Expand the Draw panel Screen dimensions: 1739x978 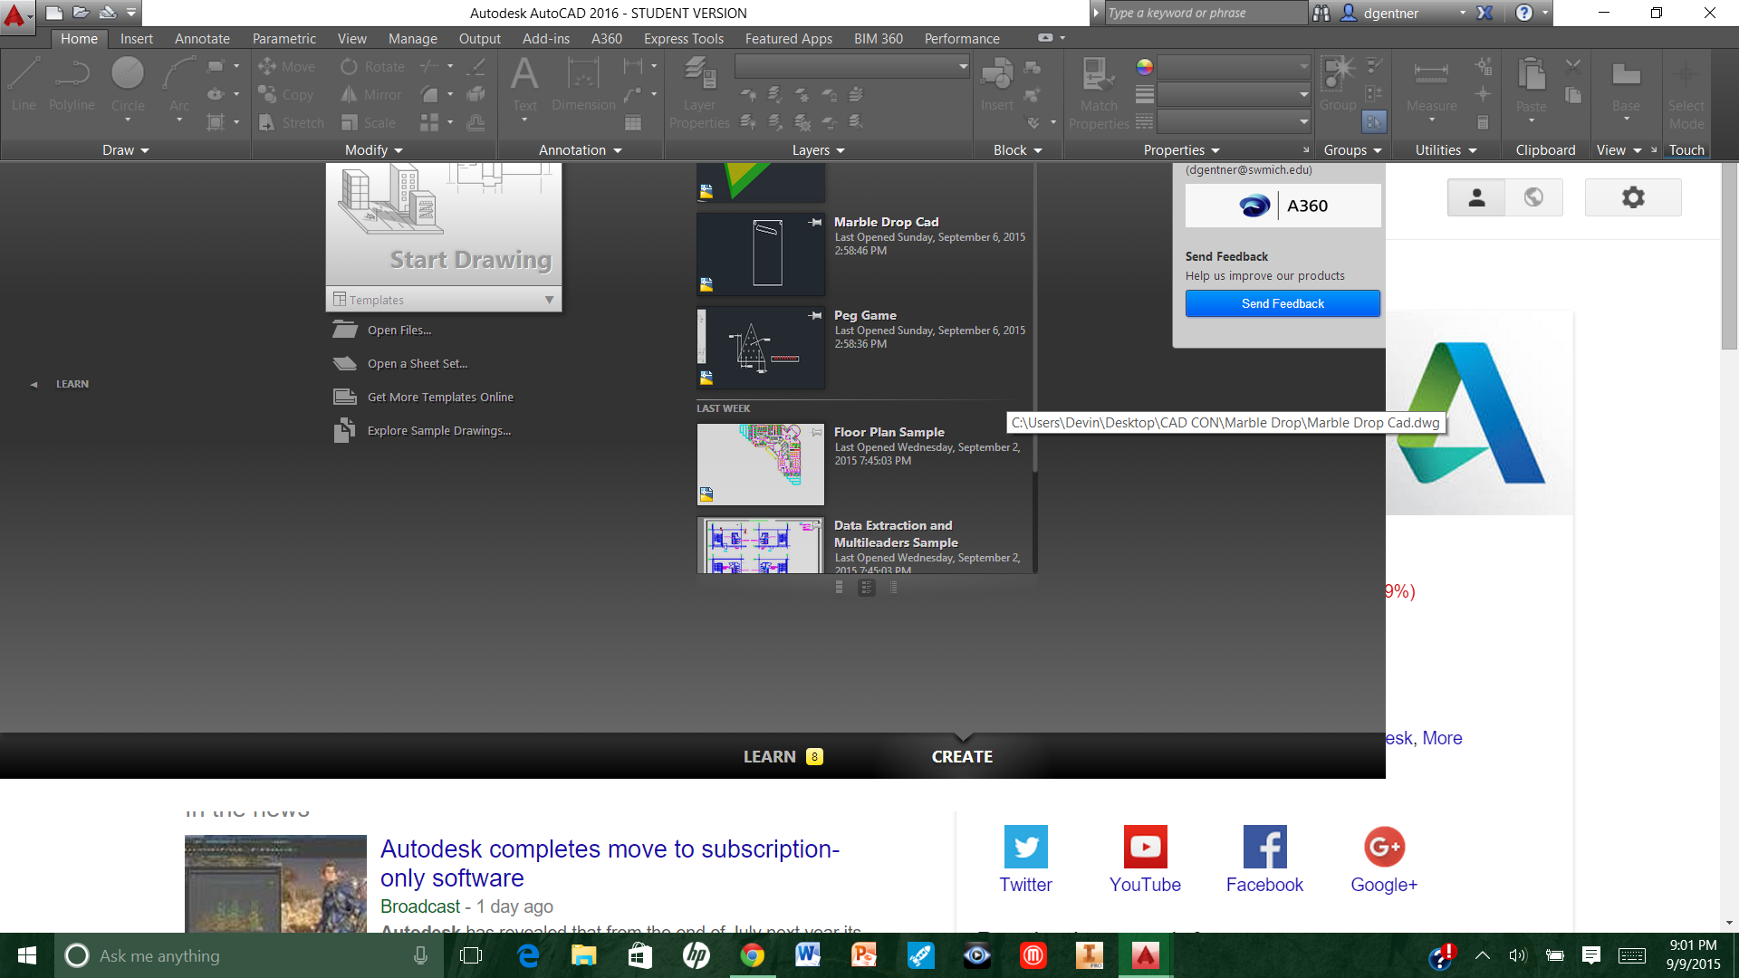125,150
